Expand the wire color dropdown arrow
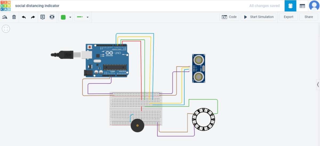 (x=70, y=17)
